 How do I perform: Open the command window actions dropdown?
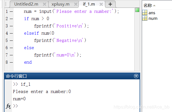136,76
